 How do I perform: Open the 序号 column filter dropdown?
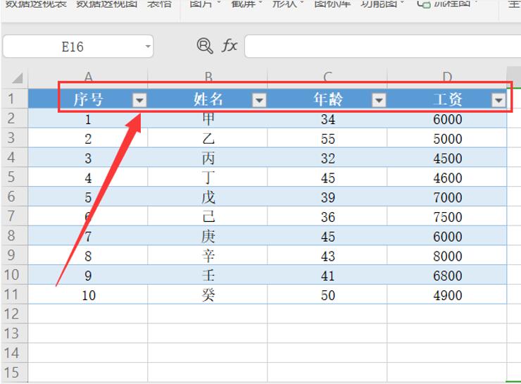(139, 100)
